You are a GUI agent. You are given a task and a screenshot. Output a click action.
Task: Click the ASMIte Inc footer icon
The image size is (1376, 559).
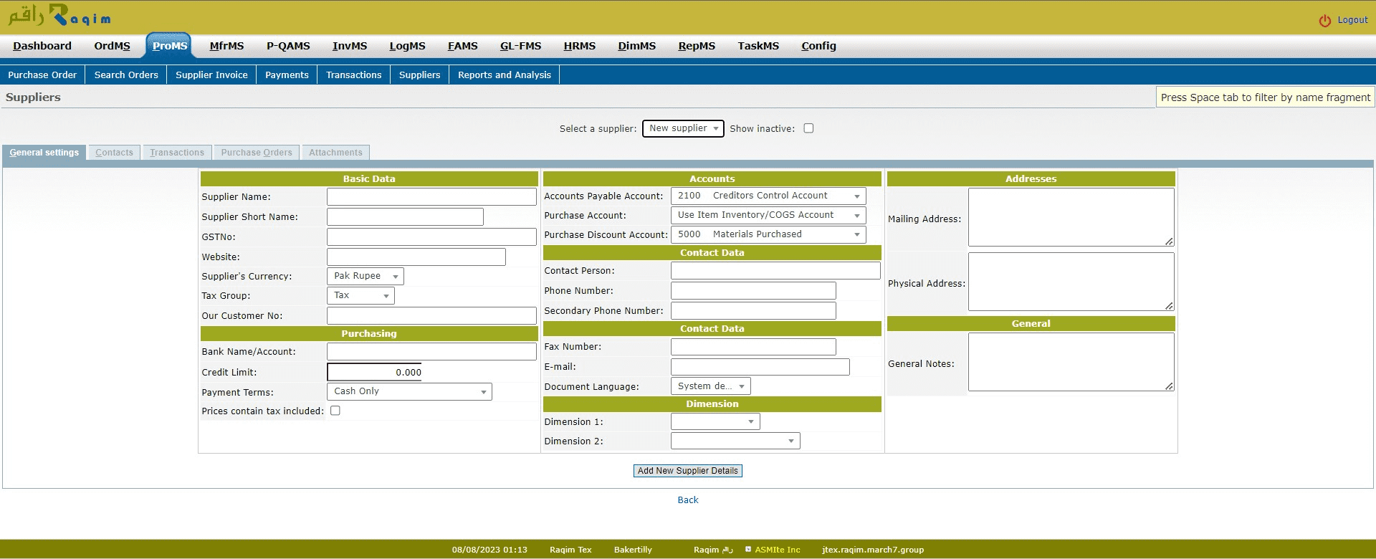pyautogui.click(x=748, y=550)
